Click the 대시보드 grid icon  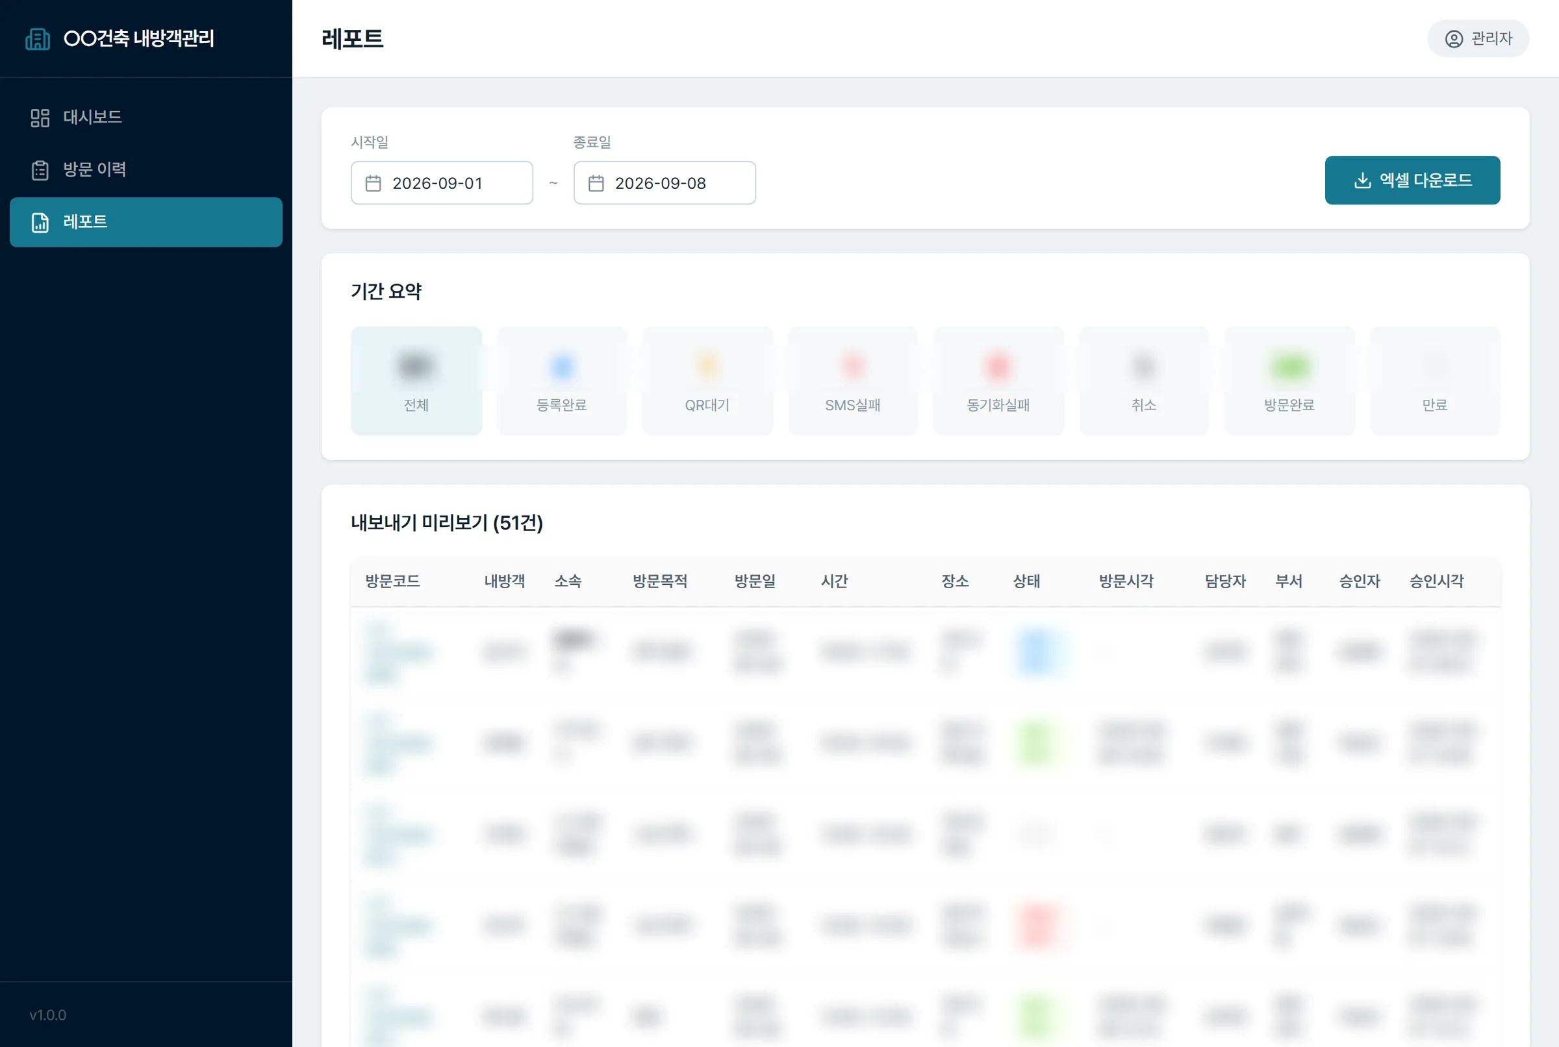40,117
